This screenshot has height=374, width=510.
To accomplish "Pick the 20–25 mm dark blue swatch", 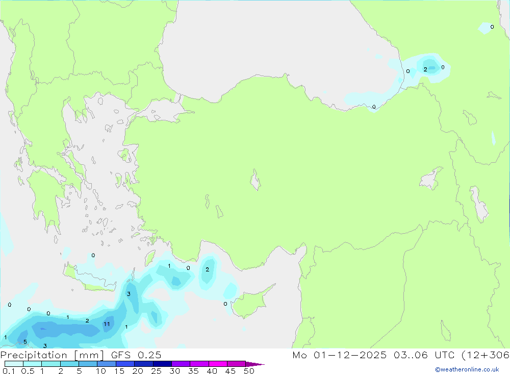I will (x=143, y=364).
